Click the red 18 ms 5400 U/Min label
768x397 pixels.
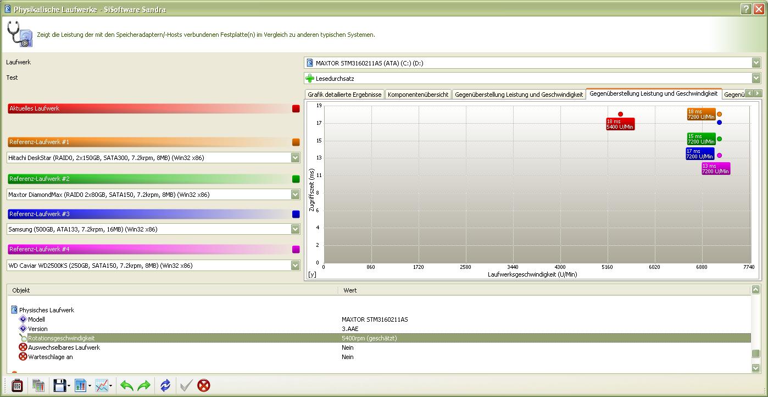click(620, 124)
